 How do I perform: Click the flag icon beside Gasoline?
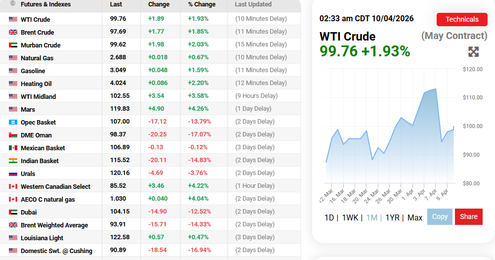(13, 71)
